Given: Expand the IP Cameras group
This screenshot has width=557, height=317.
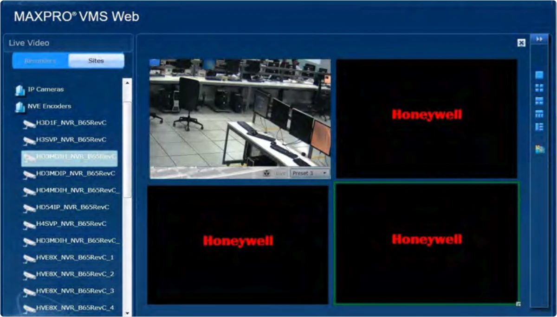Looking at the screenshot, I should coord(45,89).
